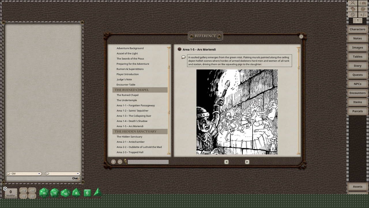
Task: Open the Assets sidebar button
Action: click(x=357, y=187)
